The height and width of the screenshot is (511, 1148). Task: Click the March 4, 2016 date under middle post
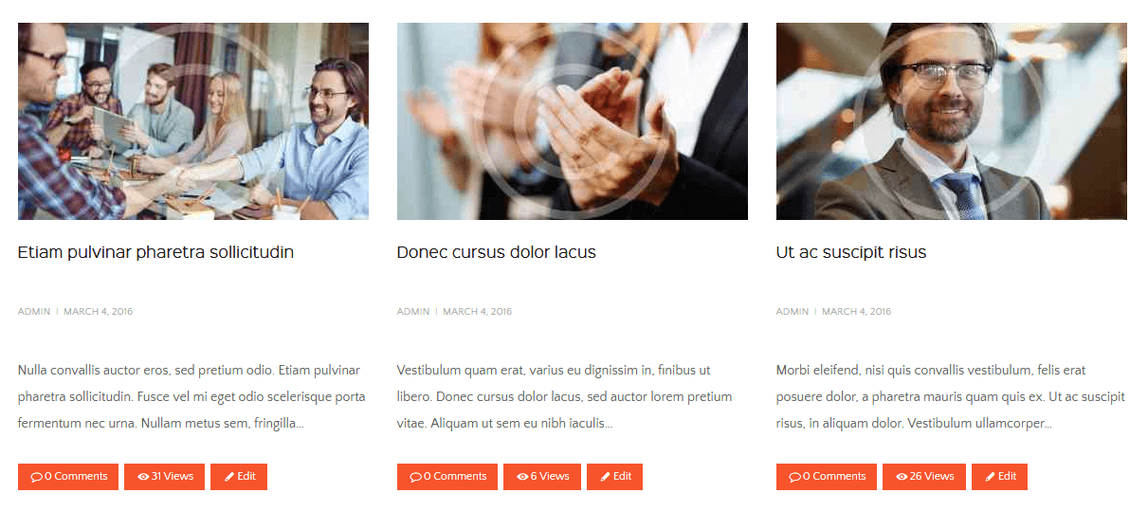(477, 312)
